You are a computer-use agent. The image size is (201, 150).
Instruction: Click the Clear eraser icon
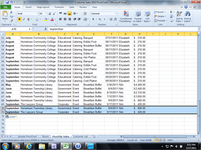point(171,20)
